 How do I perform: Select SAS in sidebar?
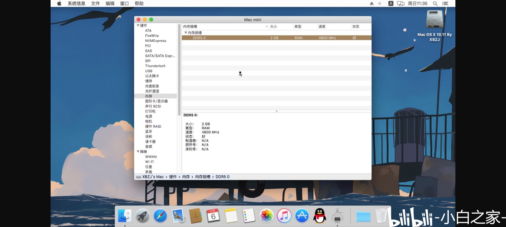coord(148,51)
